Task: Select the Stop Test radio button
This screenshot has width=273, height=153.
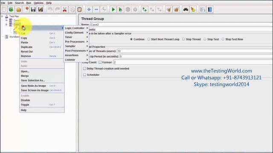Action: 205,40
